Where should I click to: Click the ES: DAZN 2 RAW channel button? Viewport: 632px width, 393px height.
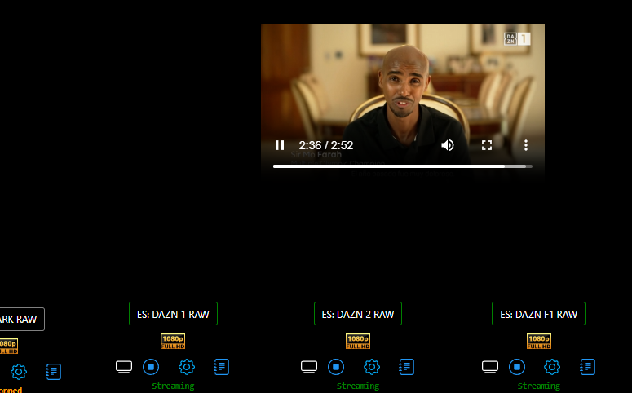pyautogui.click(x=358, y=314)
